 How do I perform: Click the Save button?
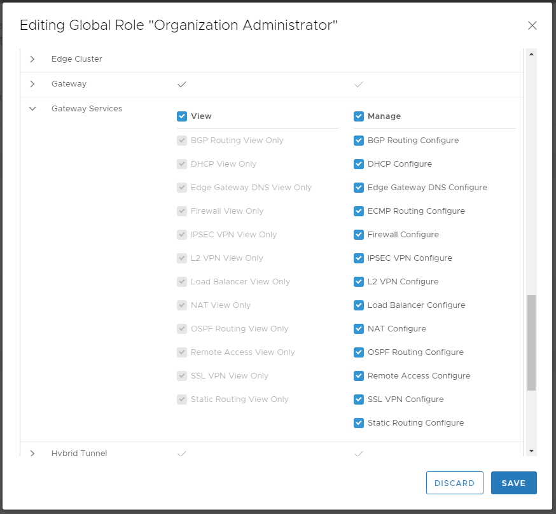click(x=513, y=483)
